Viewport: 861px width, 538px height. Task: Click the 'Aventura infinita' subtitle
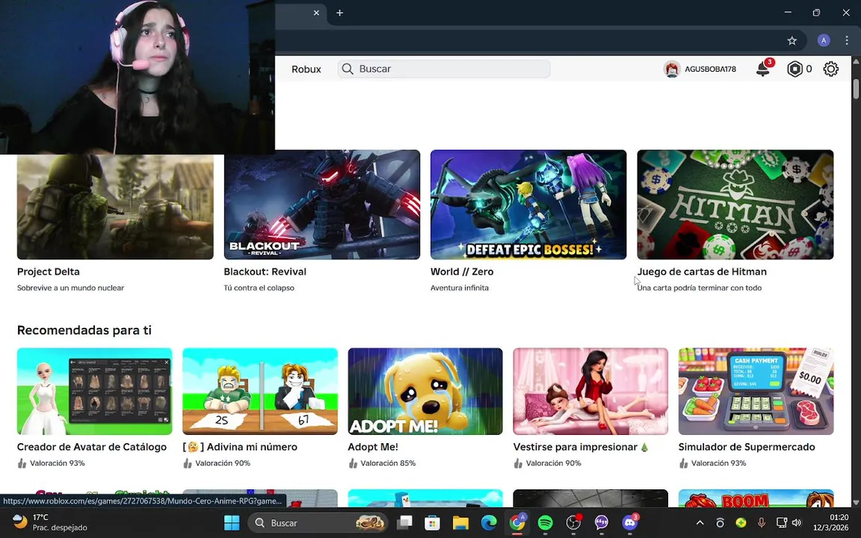460,288
